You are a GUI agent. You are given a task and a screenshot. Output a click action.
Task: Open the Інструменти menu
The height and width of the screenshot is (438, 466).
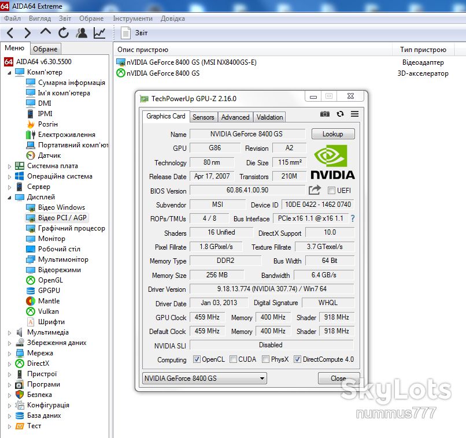coord(132,18)
